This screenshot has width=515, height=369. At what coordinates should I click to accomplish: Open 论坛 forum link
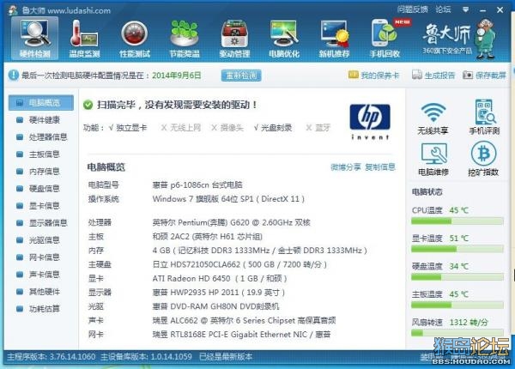tap(443, 9)
